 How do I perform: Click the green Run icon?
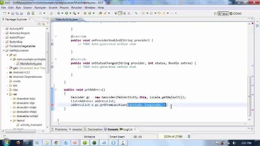click(x=67, y=13)
